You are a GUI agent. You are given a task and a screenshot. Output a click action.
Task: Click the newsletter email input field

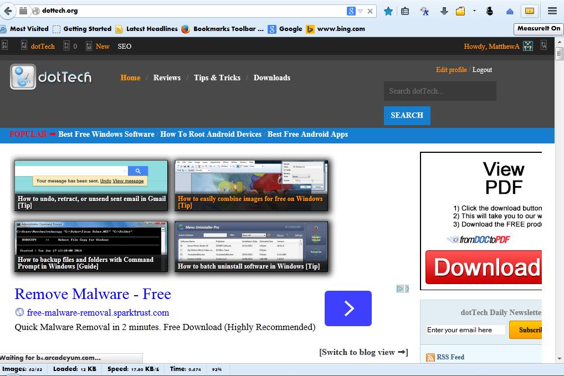click(465, 329)
